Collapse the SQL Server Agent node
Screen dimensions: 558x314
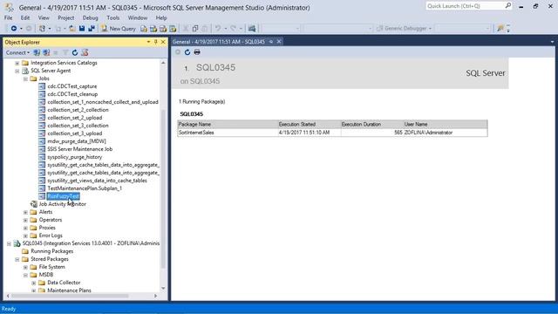coord(17,71)
